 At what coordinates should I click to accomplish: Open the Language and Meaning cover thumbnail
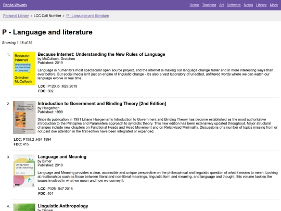(24, 171)
